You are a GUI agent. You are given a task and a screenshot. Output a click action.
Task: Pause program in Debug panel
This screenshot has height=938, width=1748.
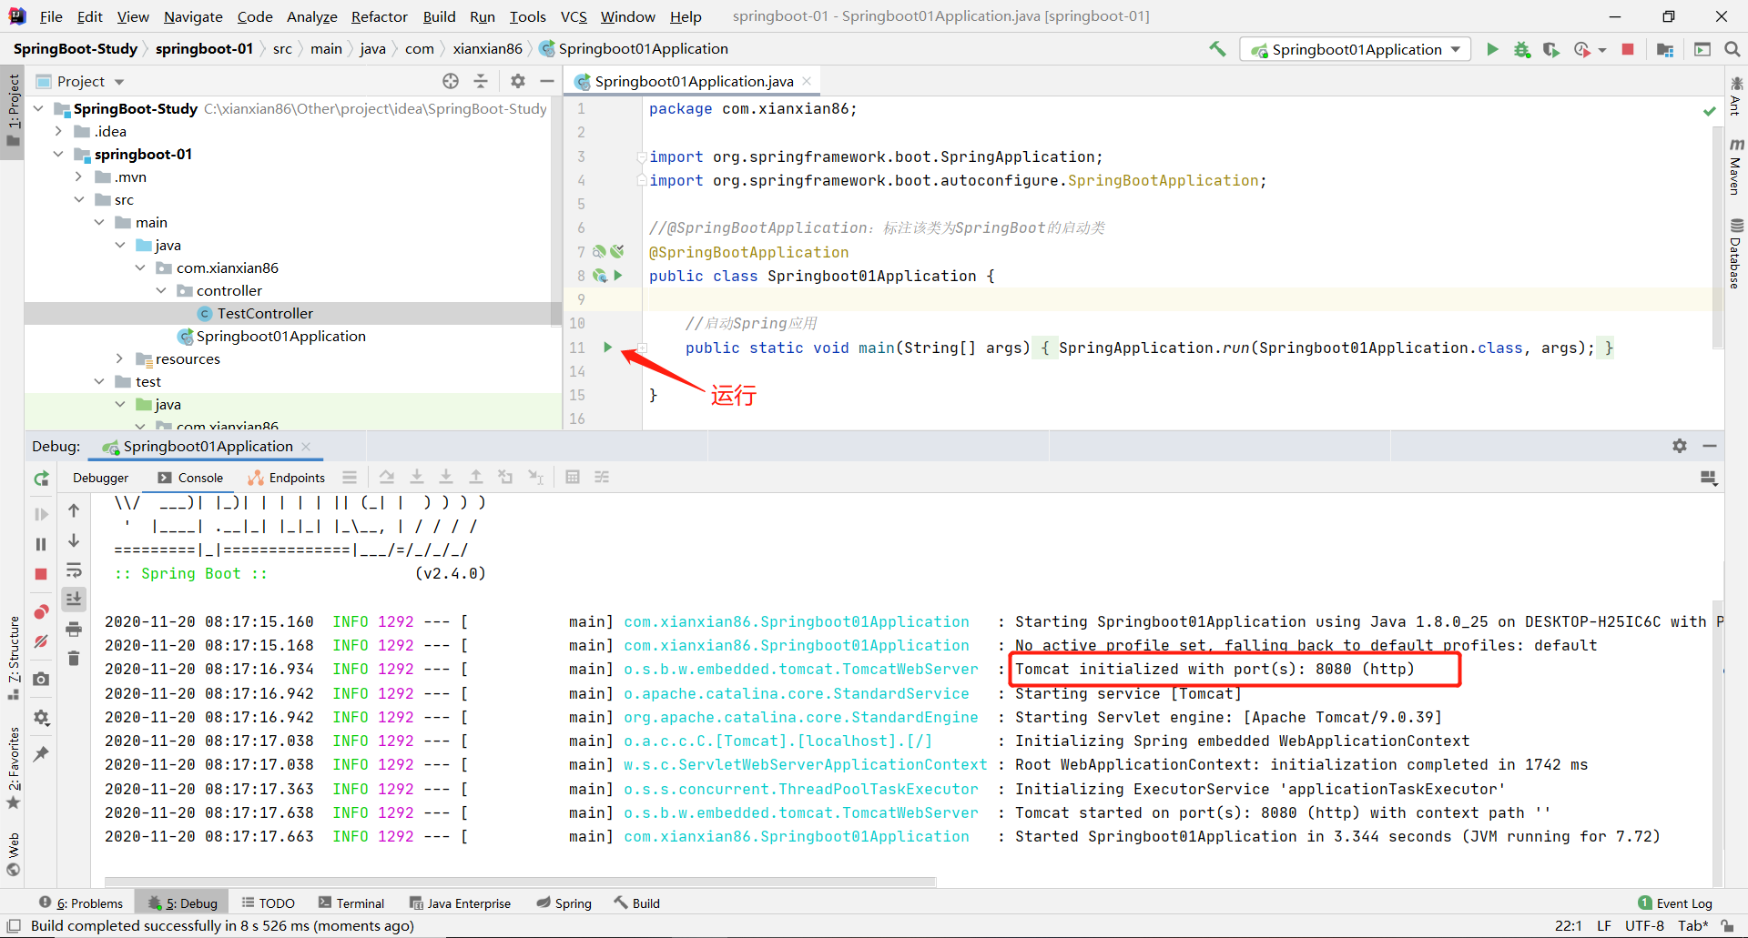coord(41,544)
